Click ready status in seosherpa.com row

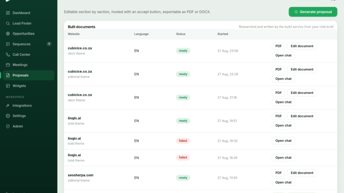pyautogui.click(x=183, y=178)
